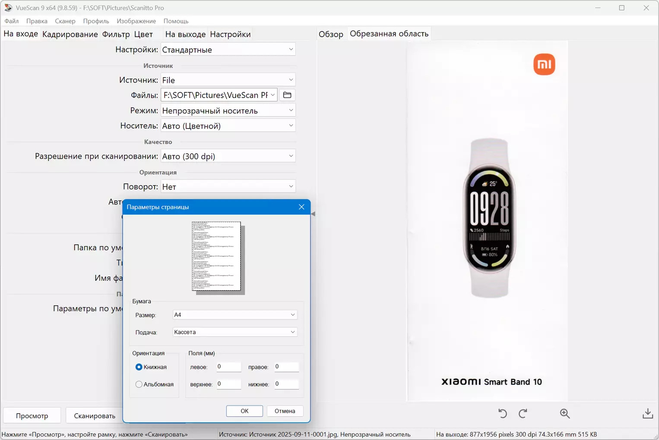Collapse the settings panel with the splitter arrow
The image size is (659, 440).
click(x=313, y=214)
